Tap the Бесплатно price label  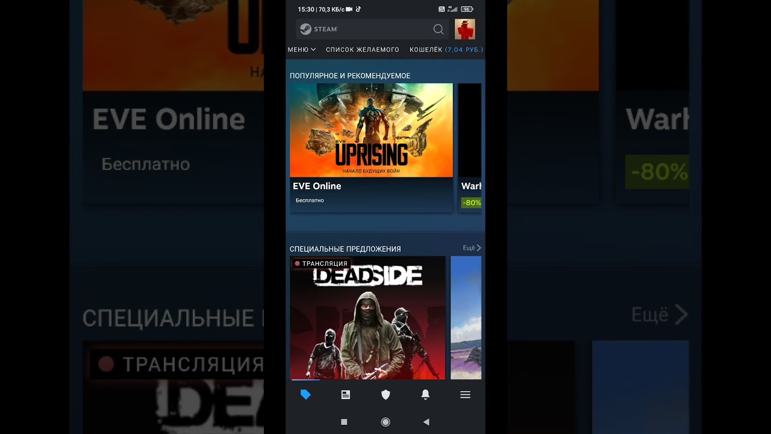pyautogui.click(x=310, y=200)
